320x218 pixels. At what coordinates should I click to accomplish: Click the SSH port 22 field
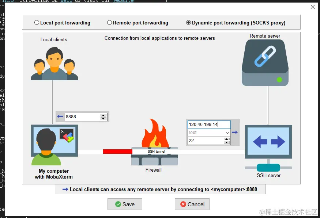206,141
